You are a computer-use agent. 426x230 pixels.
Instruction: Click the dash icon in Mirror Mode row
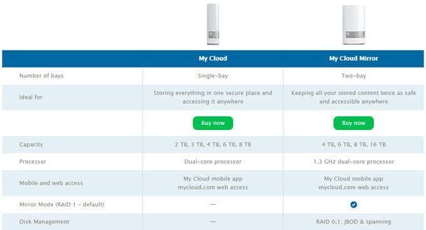pos(213,204)
